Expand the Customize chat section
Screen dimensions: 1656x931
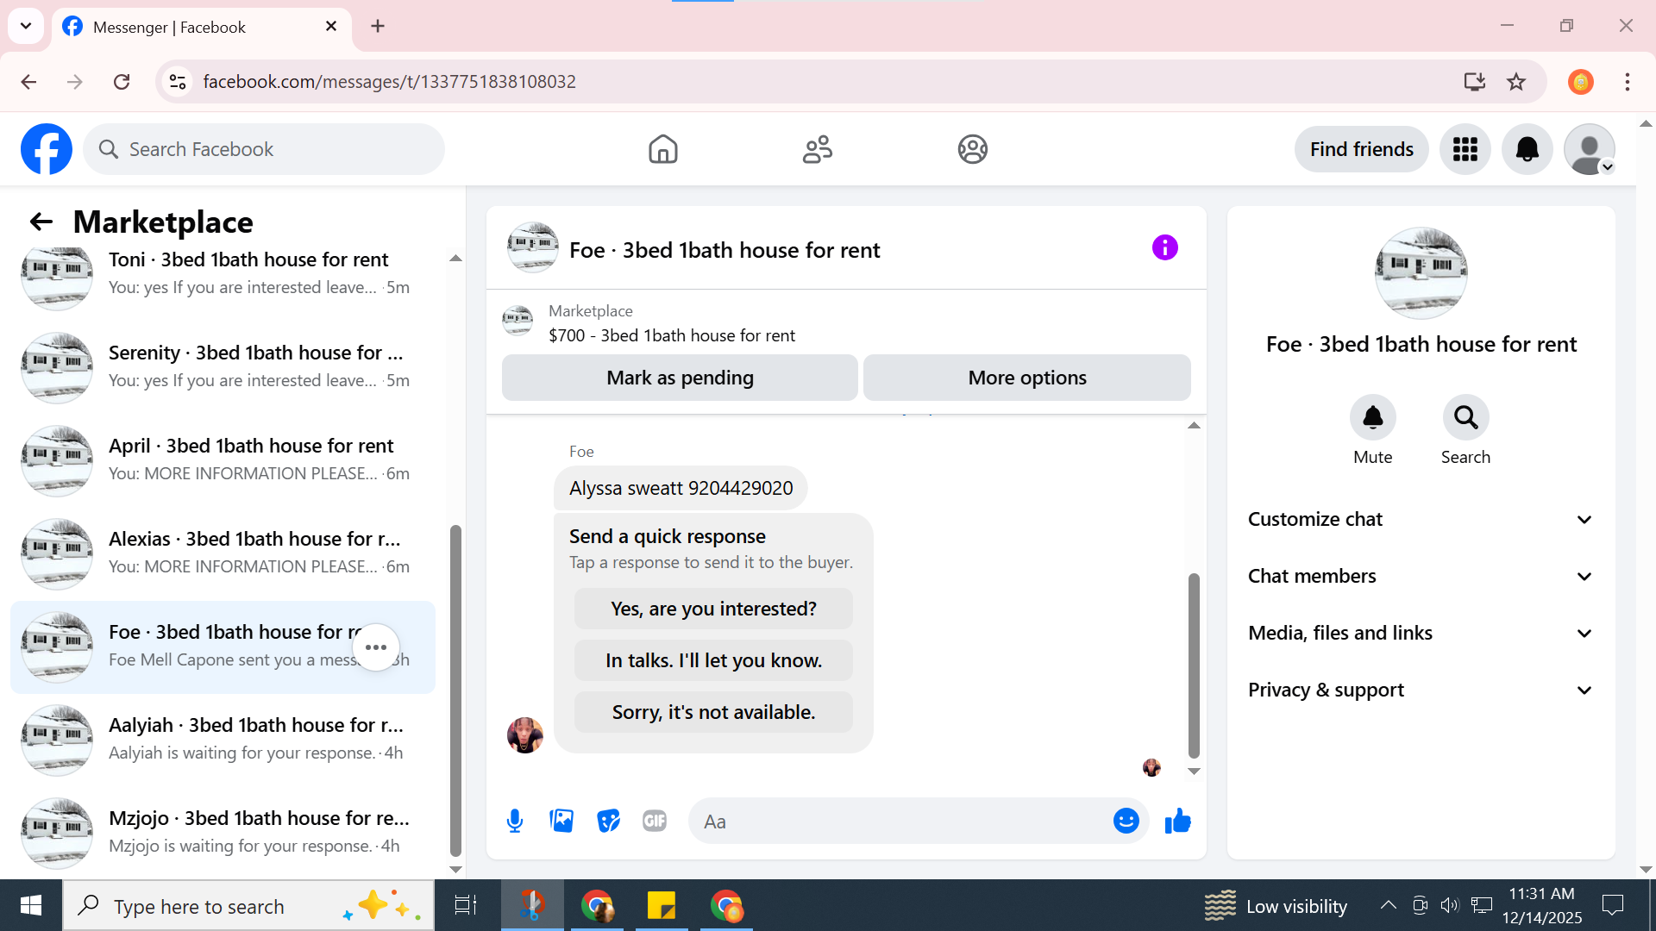[x=1421, y=520]
